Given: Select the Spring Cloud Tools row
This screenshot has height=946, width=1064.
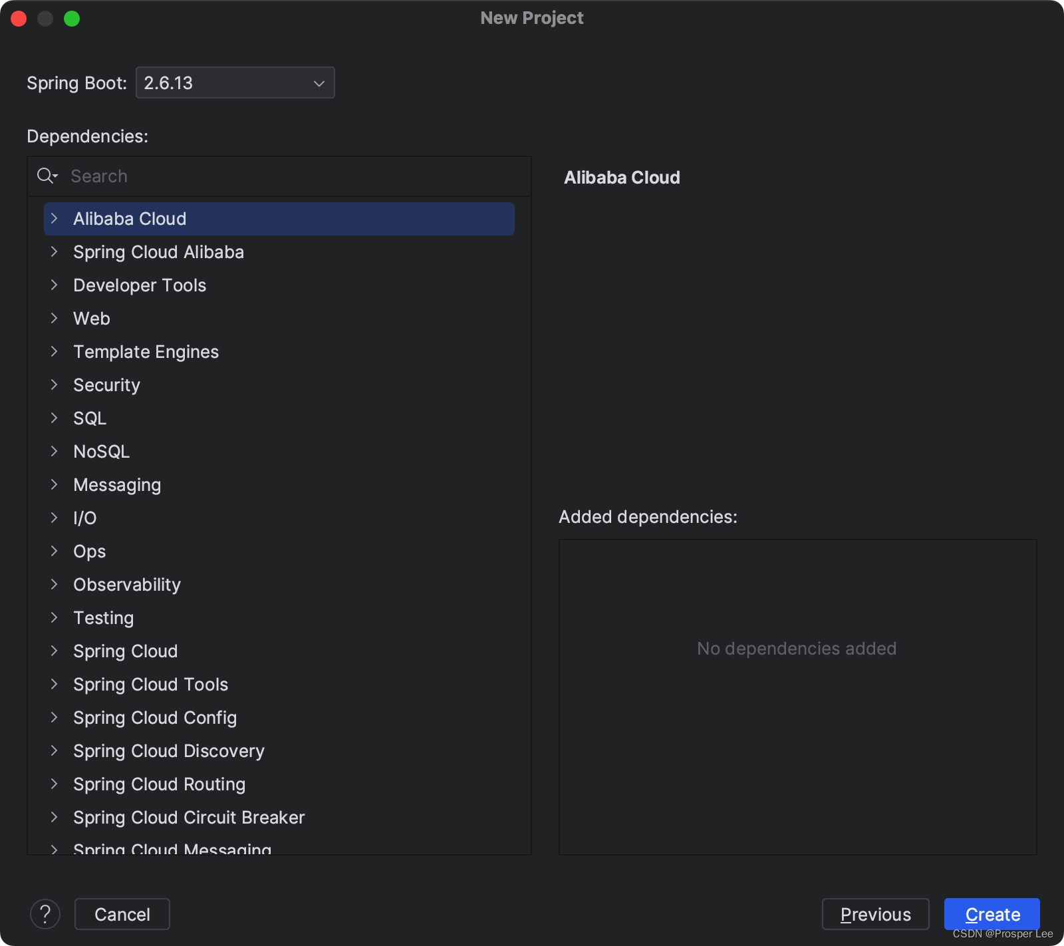Looking at the screenshot, I should (279, 685).
